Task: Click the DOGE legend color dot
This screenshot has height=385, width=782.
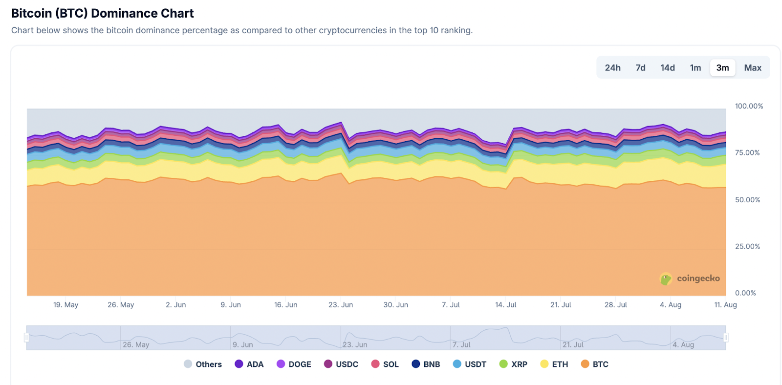Action: click(x=282, y=364)
